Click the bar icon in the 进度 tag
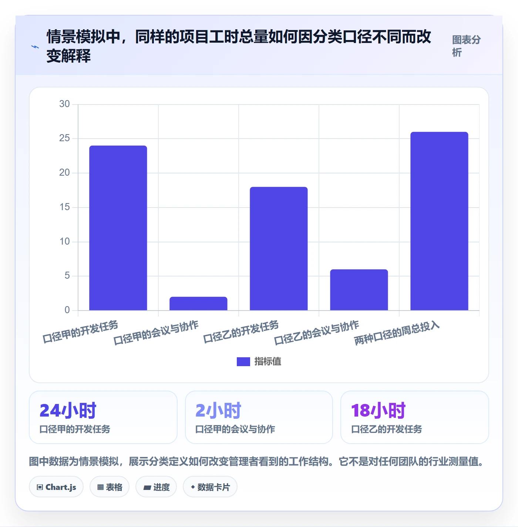 (x=147, y=488)
